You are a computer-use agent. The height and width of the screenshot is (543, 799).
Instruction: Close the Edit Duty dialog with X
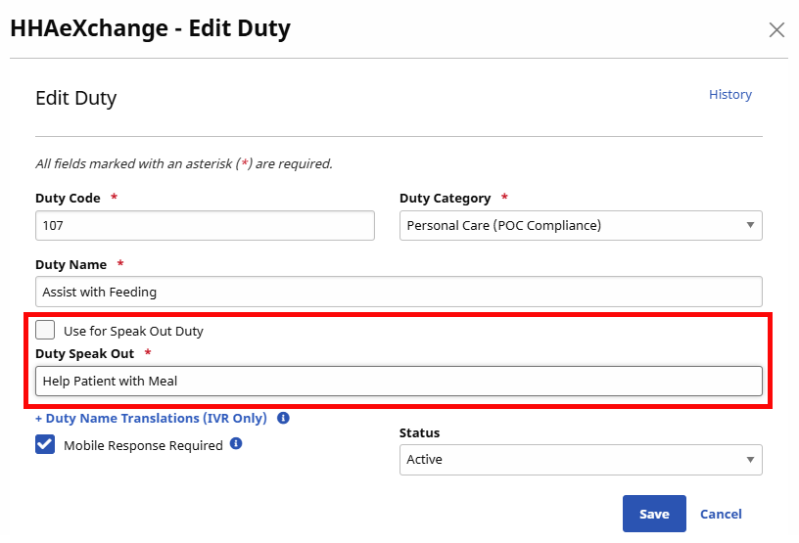coord(776,29)
